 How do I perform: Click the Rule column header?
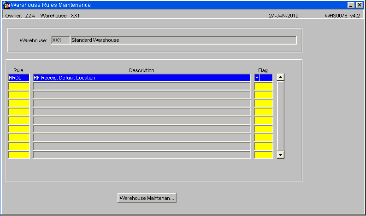[x=18, y=70]
